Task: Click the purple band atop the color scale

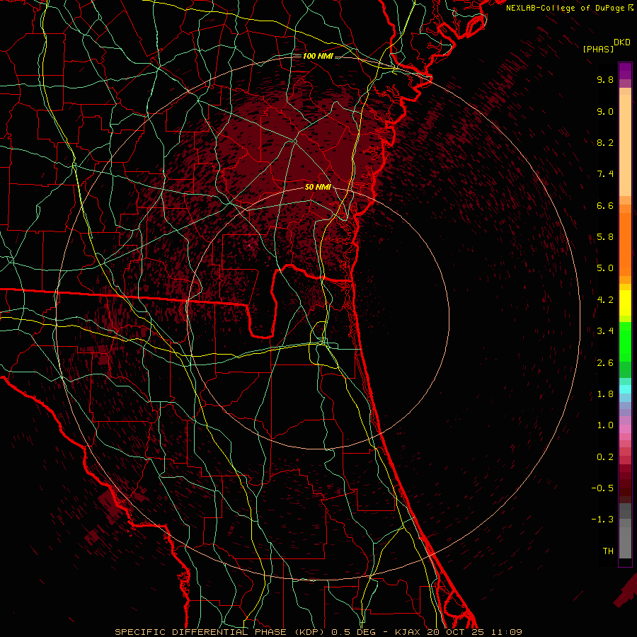Action: point(625,71)
